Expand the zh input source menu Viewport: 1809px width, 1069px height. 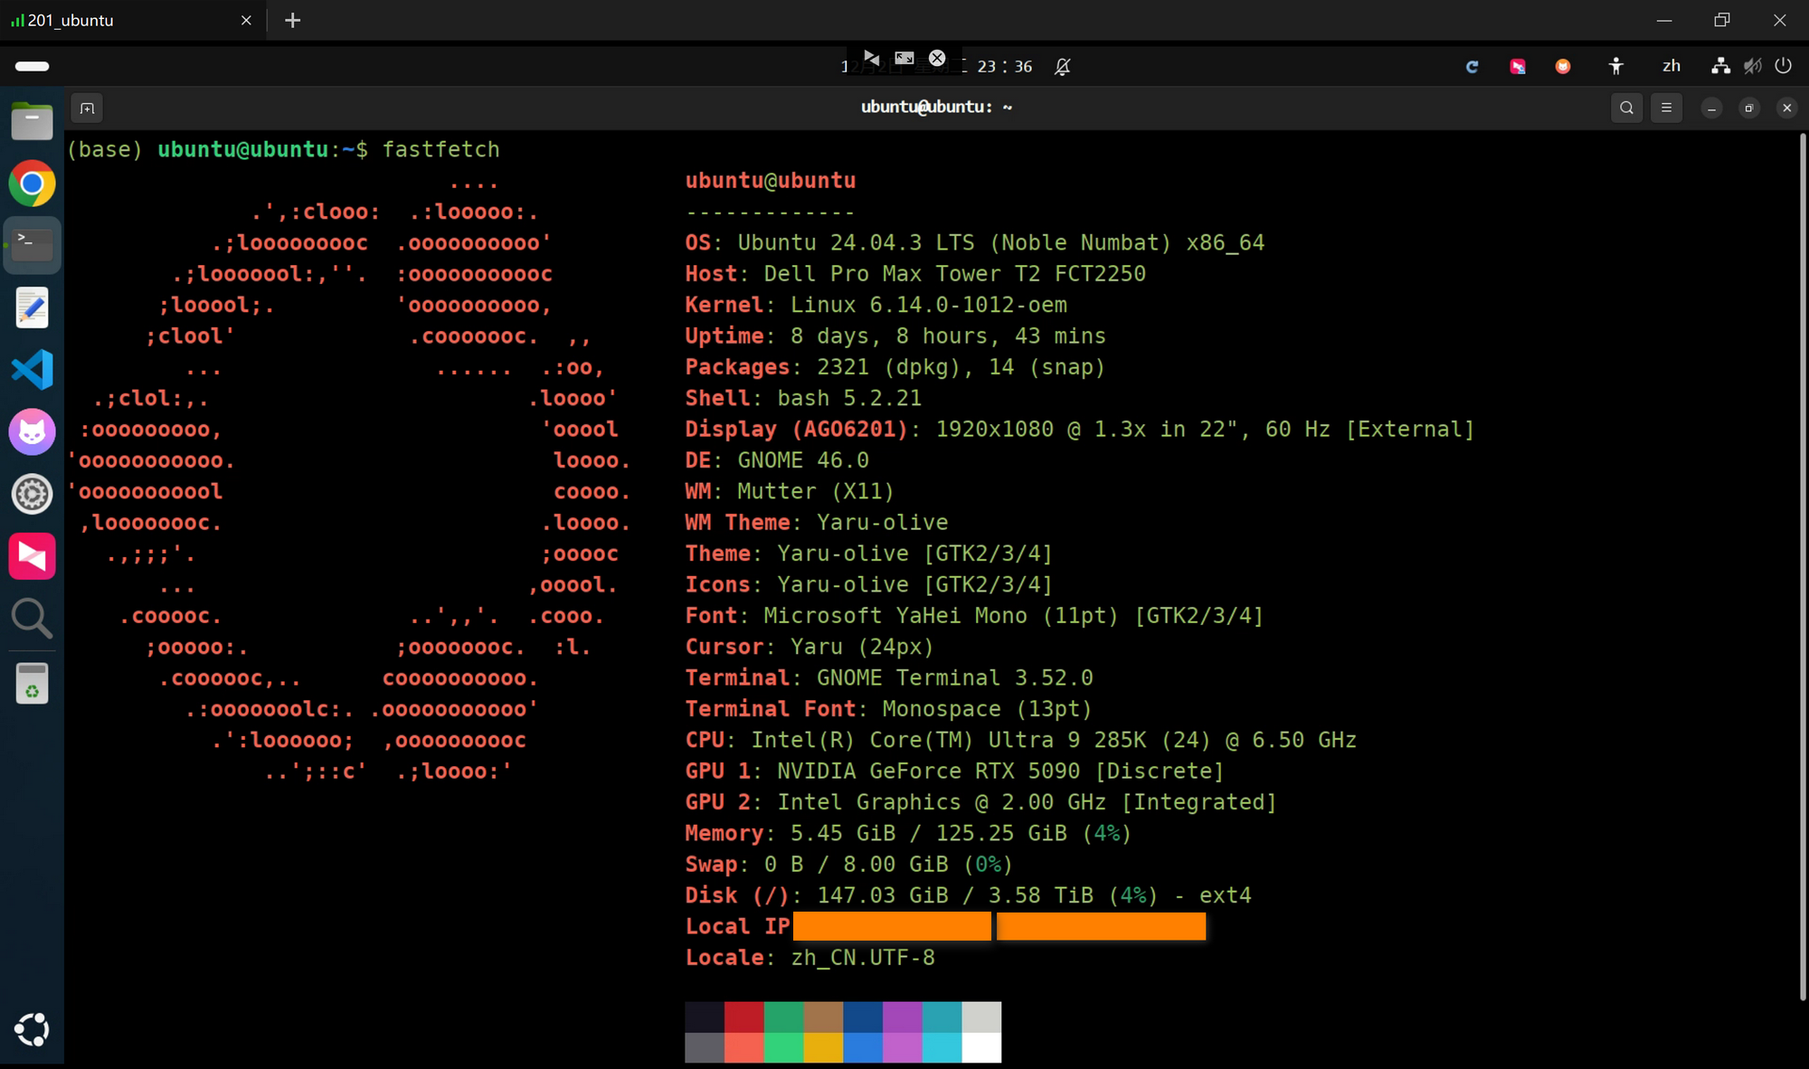tap(1672, 66)
